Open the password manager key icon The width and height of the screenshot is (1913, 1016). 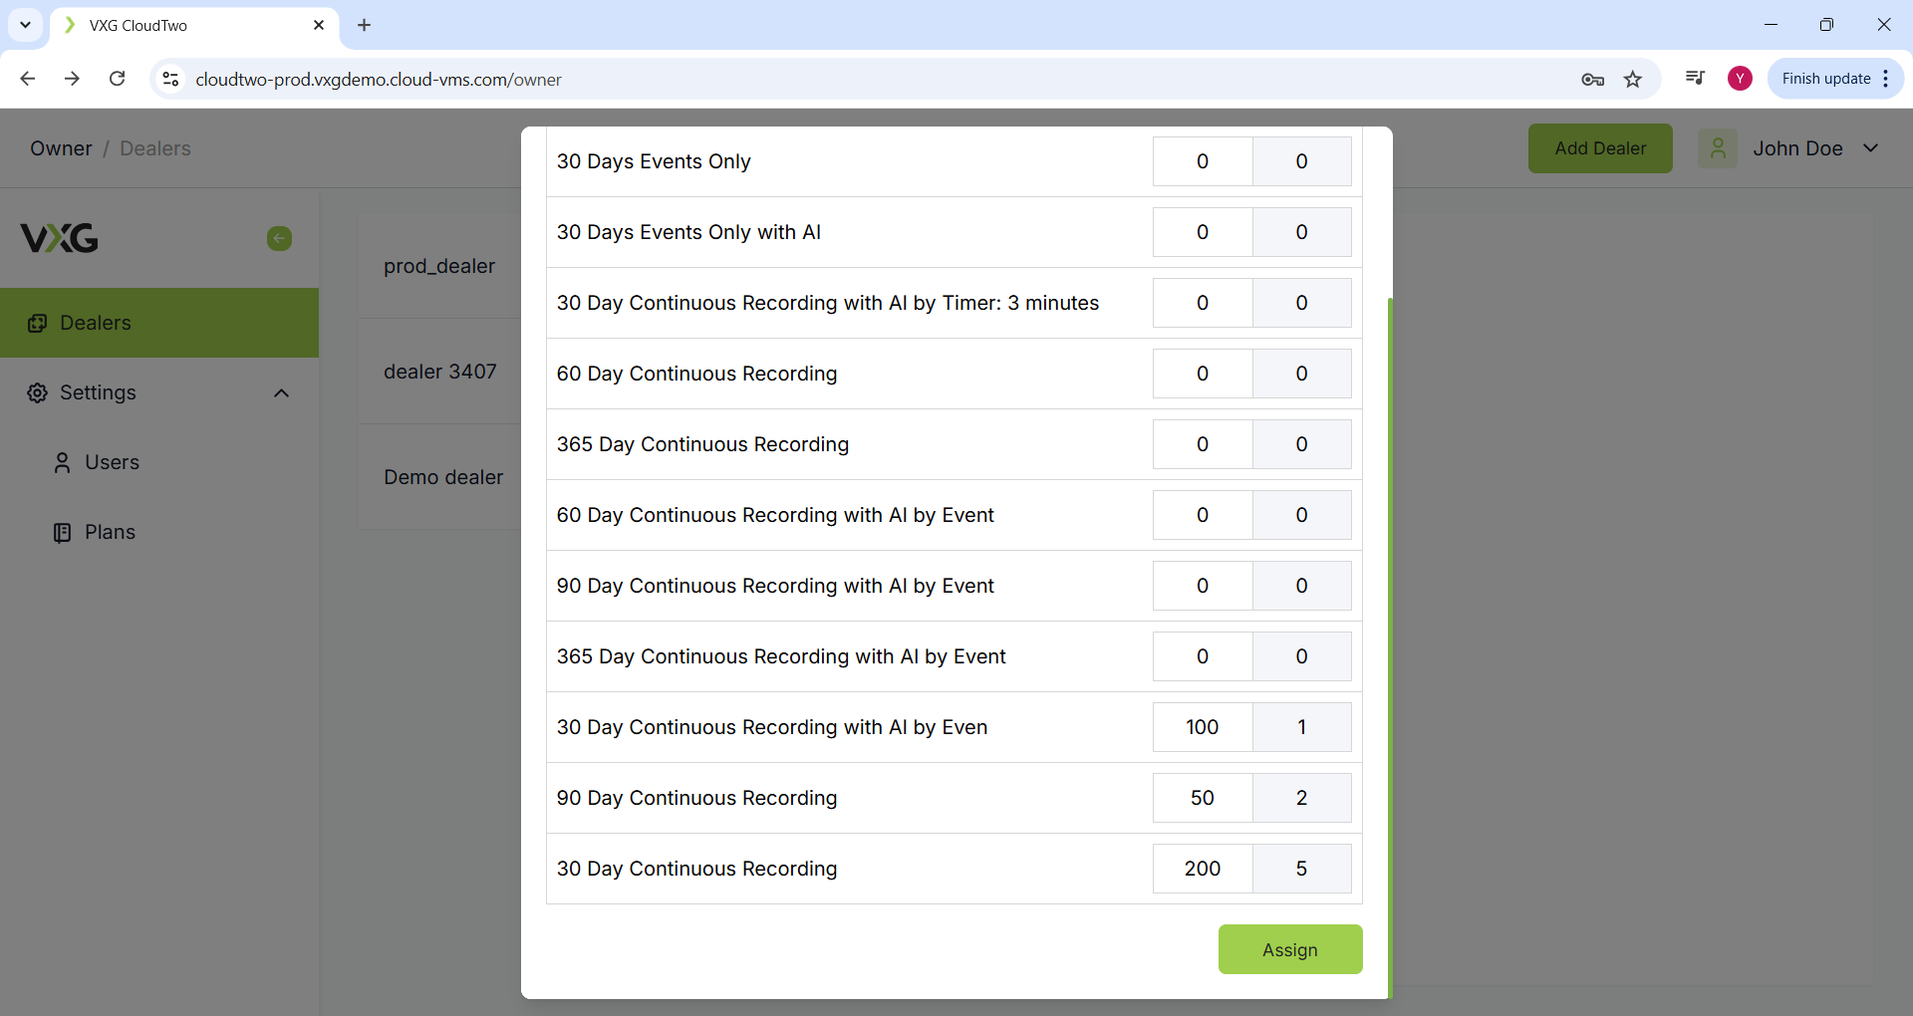[1592, 79]
